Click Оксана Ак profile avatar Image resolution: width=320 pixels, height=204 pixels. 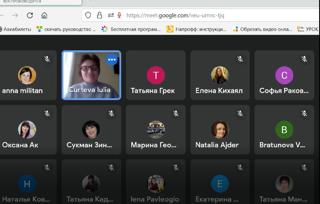(27, 129)
